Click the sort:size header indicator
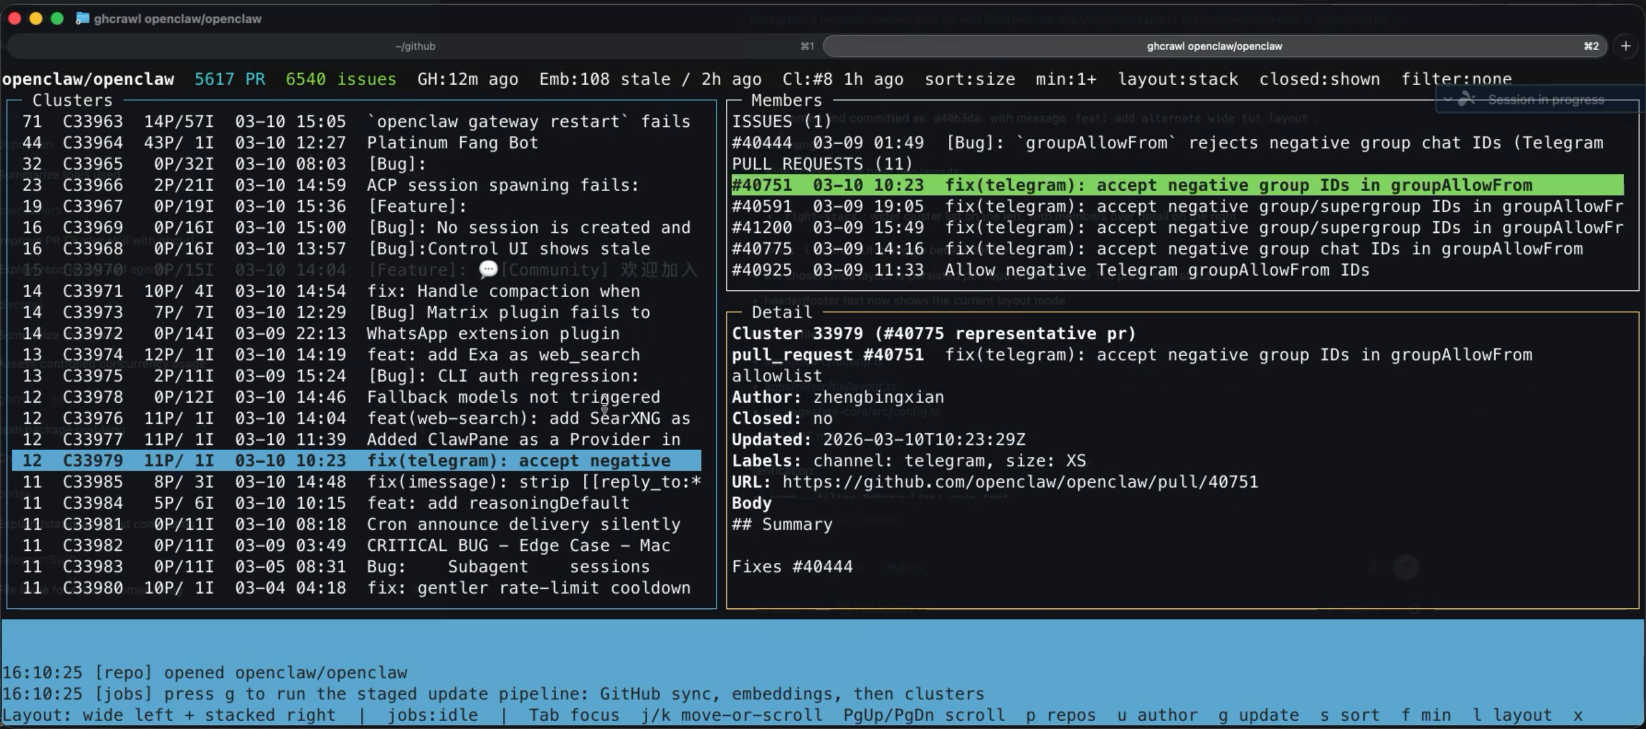The image size is (1646, 729). pos(970,79)
